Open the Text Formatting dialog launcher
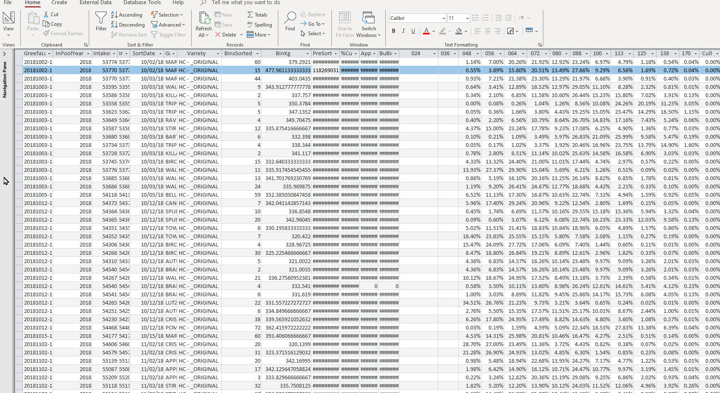Screen dimensions: 720x393 (540, 45)
